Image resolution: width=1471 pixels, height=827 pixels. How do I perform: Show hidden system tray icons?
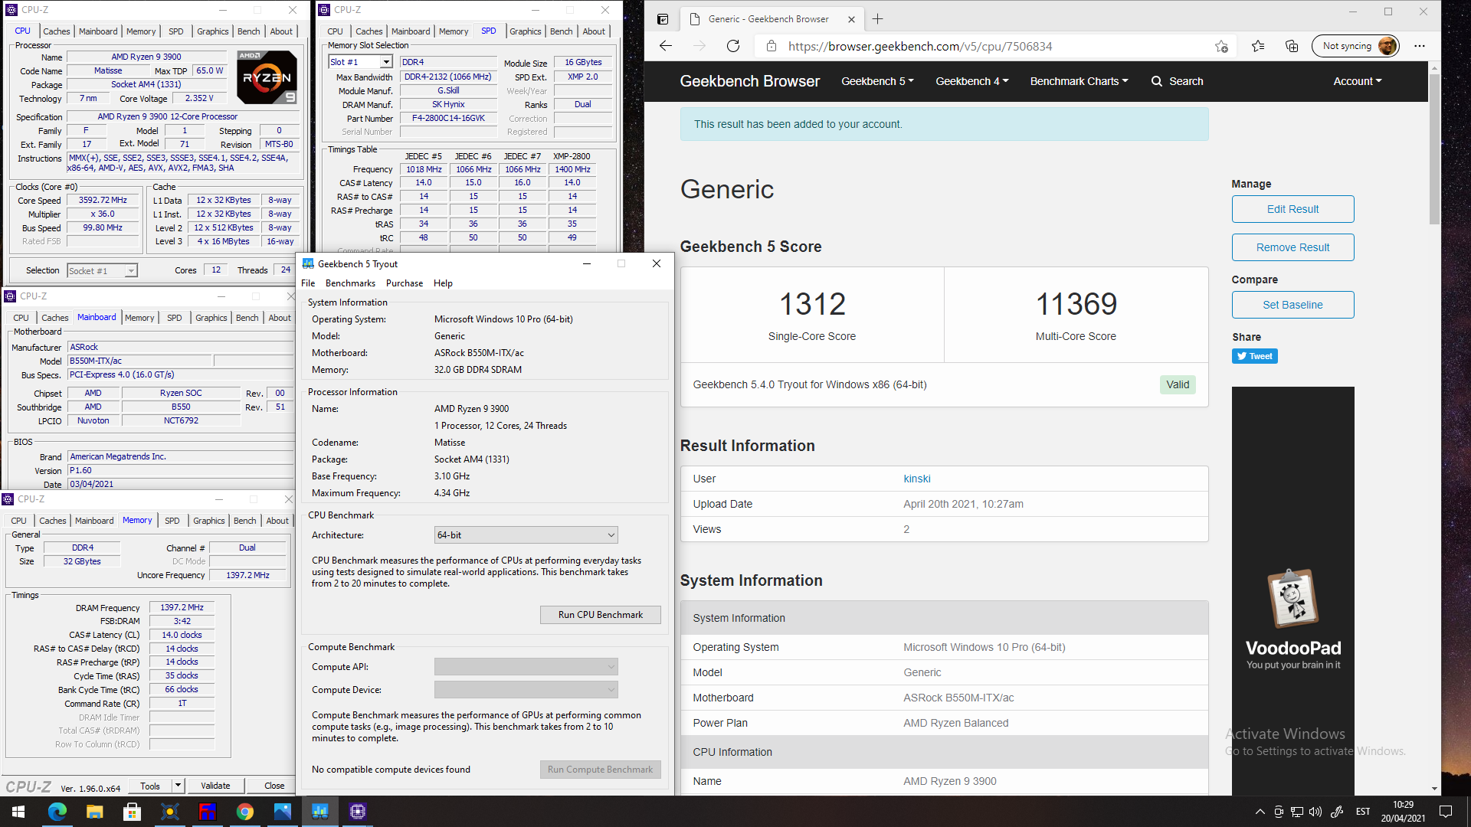pyautogui.click(x=1260, y=812)
